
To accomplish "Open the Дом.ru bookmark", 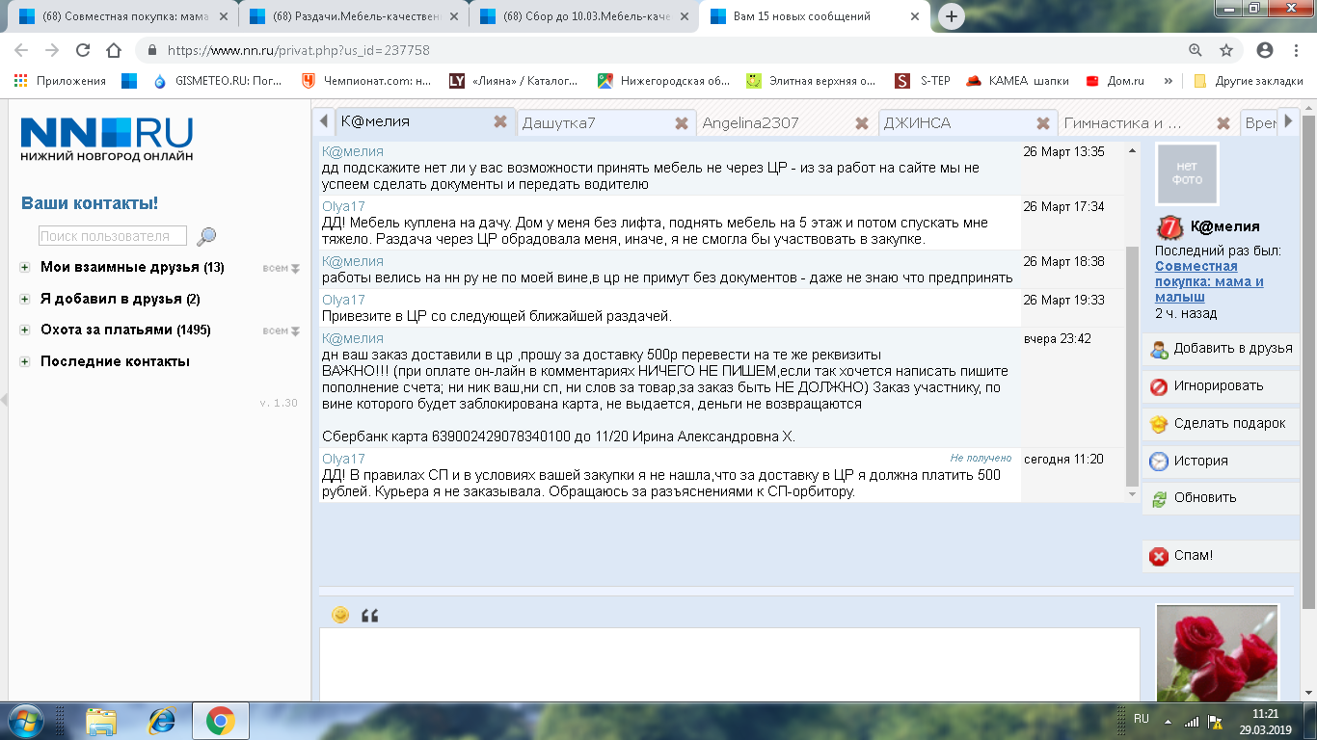I will click(x=1115, y=81).
